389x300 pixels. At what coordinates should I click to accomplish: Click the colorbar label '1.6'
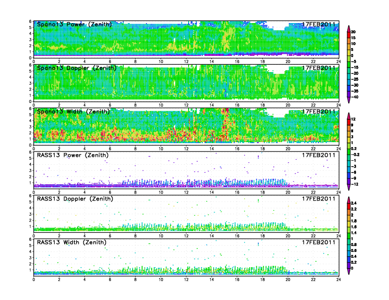click(x=354, y=227)
